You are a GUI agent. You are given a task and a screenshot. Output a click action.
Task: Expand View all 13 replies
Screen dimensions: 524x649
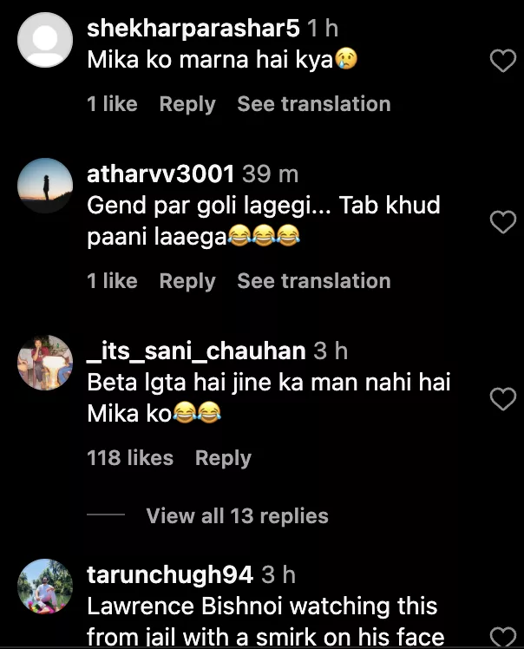237,516
